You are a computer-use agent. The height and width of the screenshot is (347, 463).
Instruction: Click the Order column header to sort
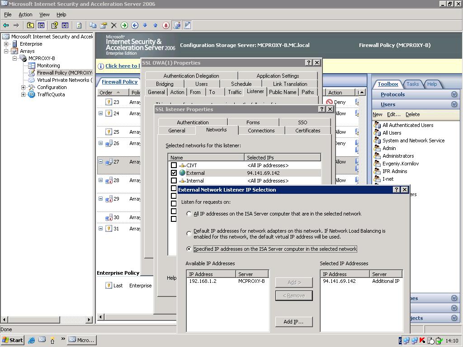point(113,93)
